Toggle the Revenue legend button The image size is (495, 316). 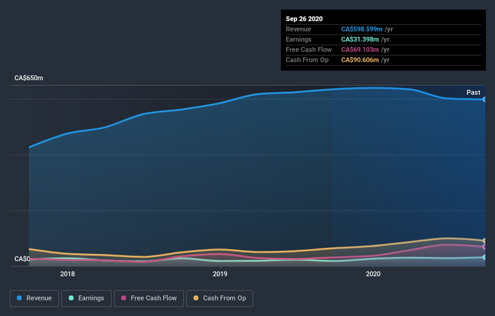[34, 299]
